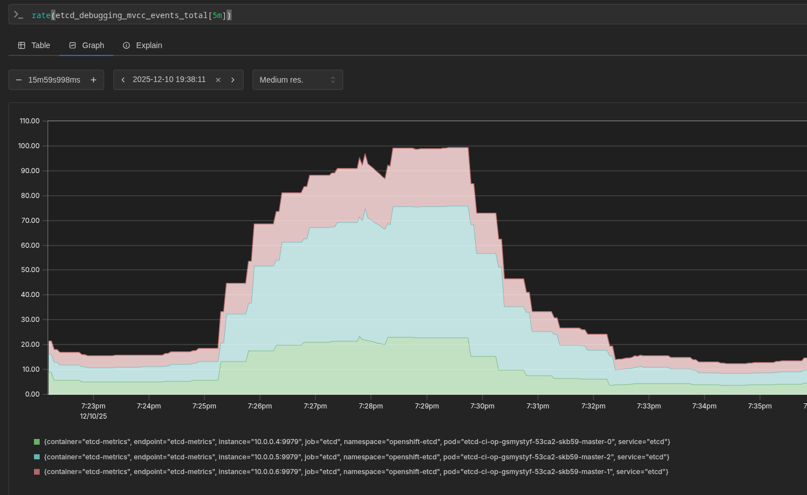Edit the 15m59s998ms range value
Image resolution: width=807 pixels, height=495 pixels.
coord(54,80)
